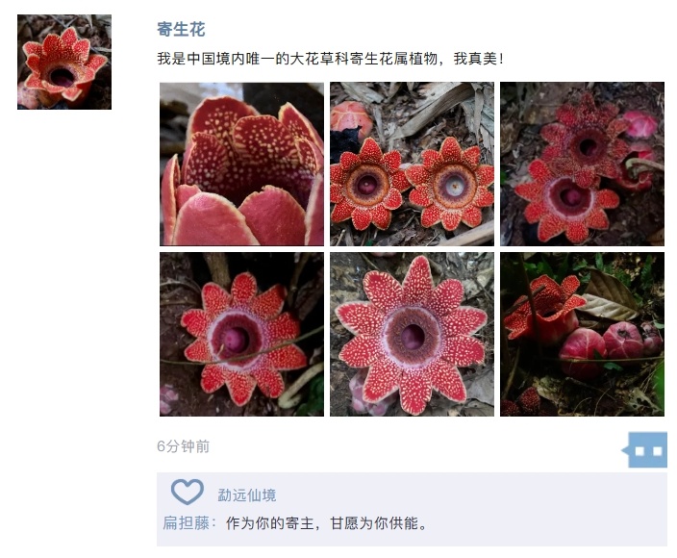Click the left white dot in menu button
The height and width of the screenshot is (558, 677).
(639, 451)
